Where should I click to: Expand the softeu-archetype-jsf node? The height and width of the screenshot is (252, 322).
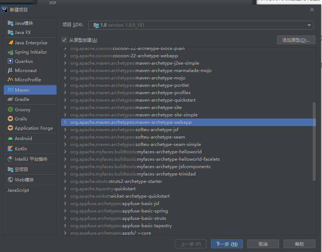coord(65,130)
